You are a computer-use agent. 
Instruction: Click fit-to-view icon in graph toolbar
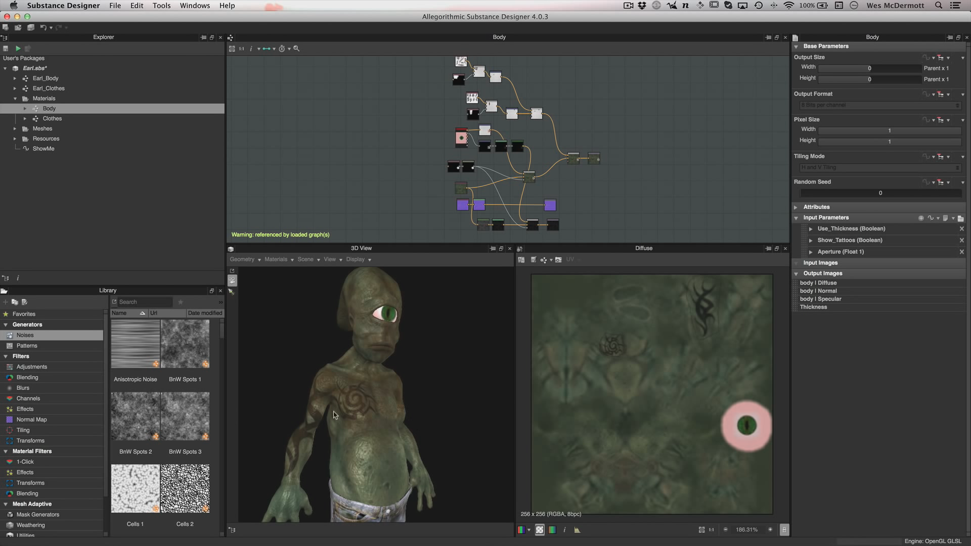coord(232,49)
